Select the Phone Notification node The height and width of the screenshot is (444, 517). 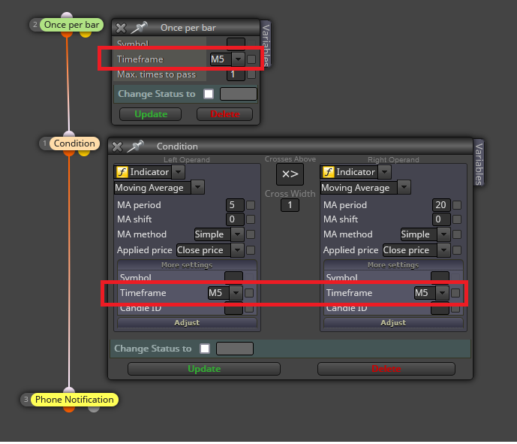click(x=74, y=400)
